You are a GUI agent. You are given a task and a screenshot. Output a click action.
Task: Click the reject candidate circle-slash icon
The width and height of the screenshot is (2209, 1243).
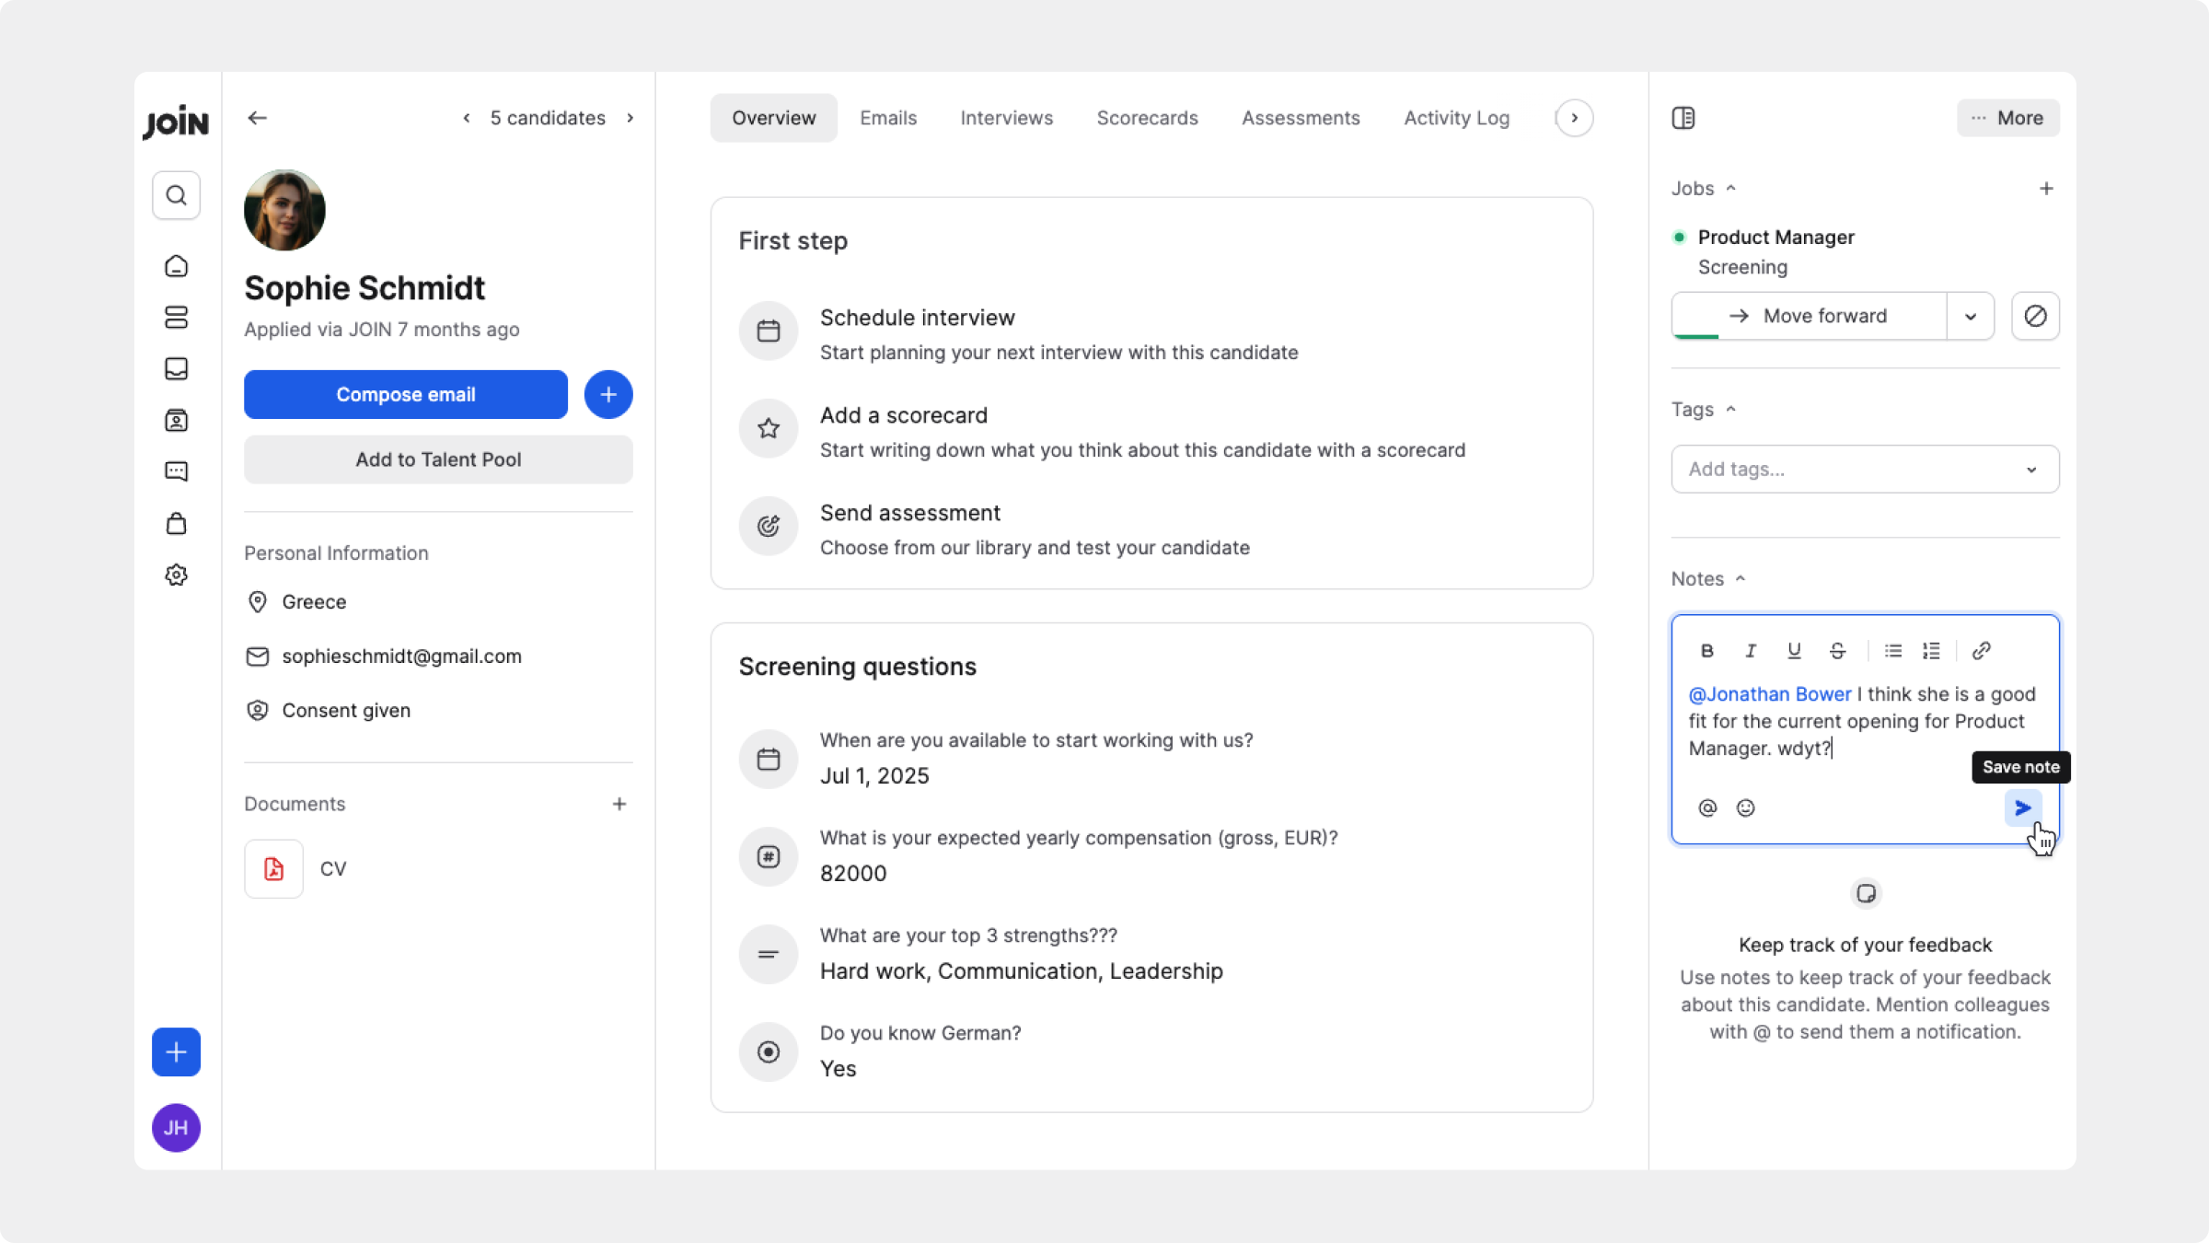[x=2035, y=316]
